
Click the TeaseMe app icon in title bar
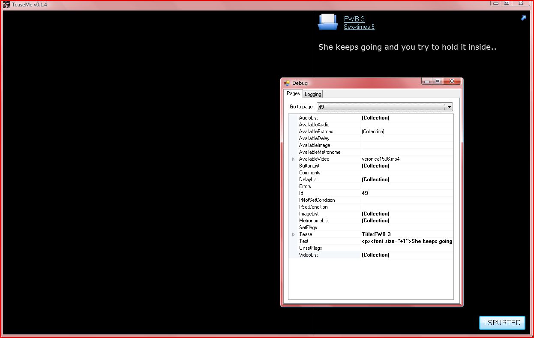tap(6, 4)
